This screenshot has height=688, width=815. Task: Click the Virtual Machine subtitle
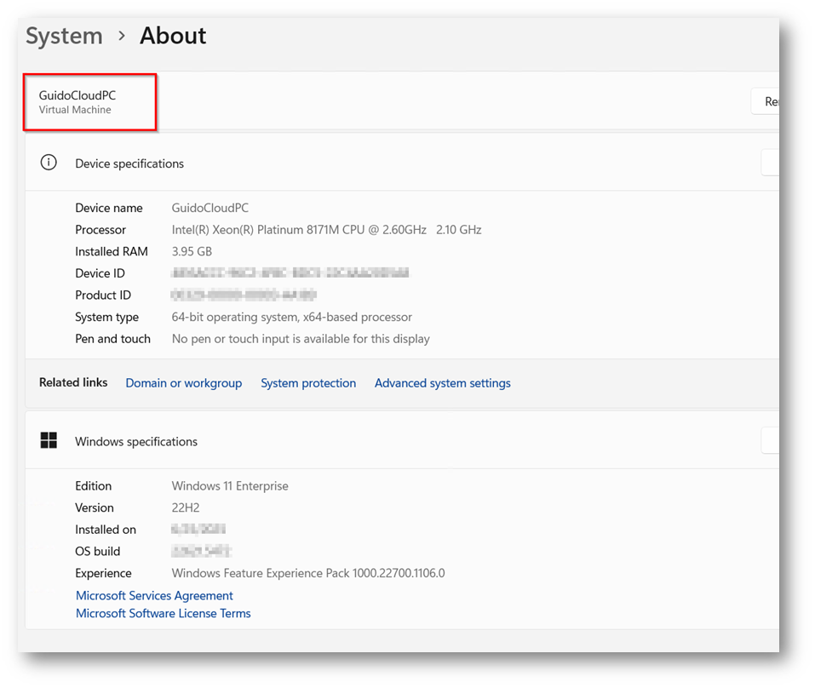(75, 110)
